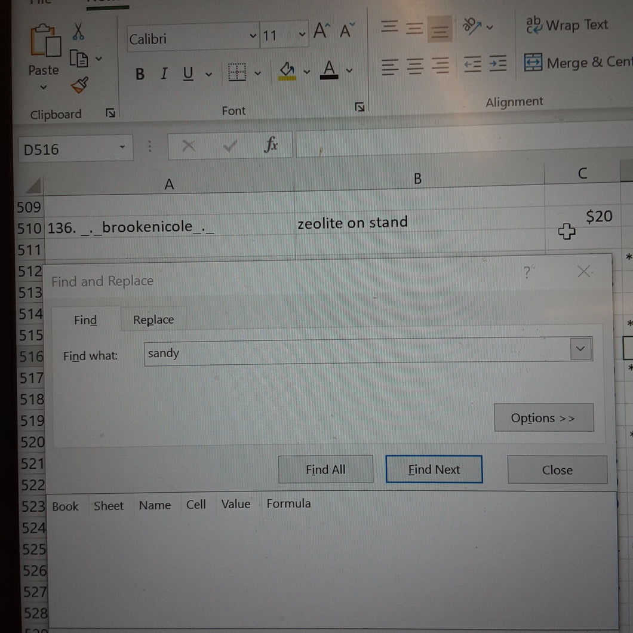Toggle Bold formatting
Viewport: 633px width, 633px height.
[140, 74]
